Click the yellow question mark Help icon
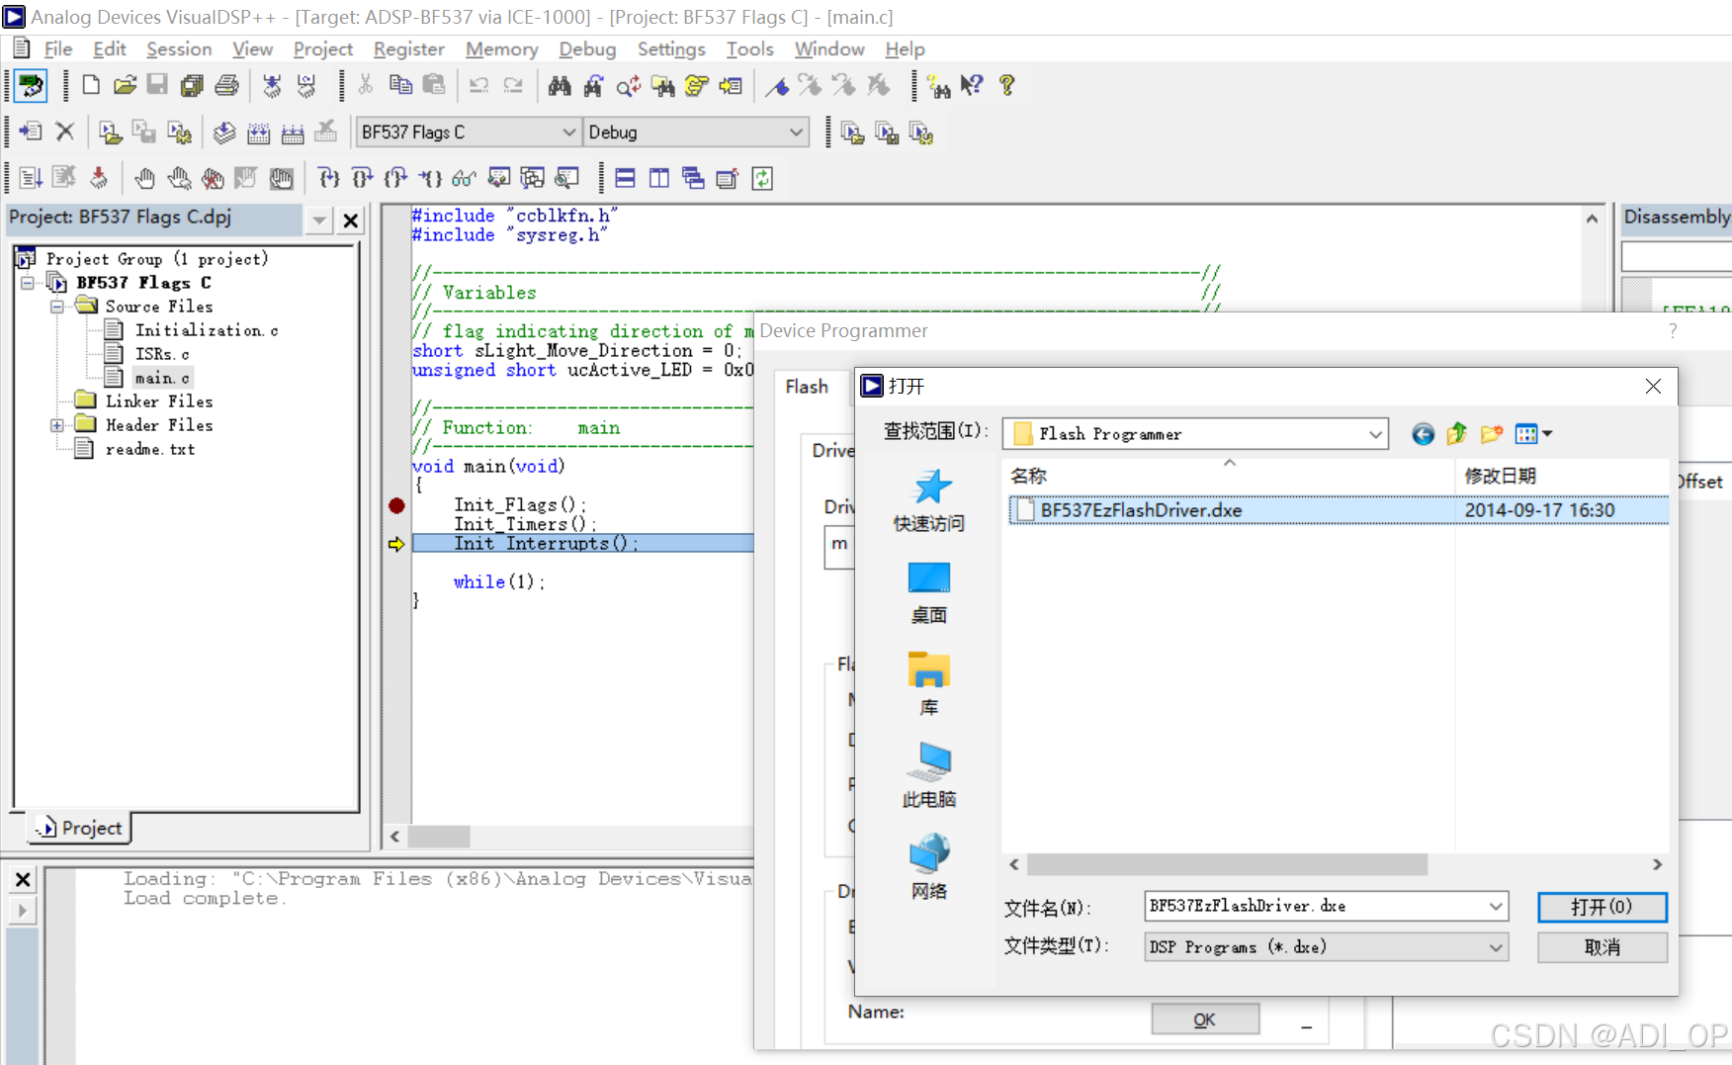The height and width of the screenshot is (1065, 1732). click(x=1006, y=86)
